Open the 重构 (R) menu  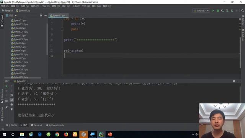(56, 6)
